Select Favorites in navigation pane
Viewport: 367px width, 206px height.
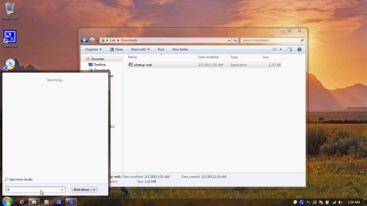(97, 59)
